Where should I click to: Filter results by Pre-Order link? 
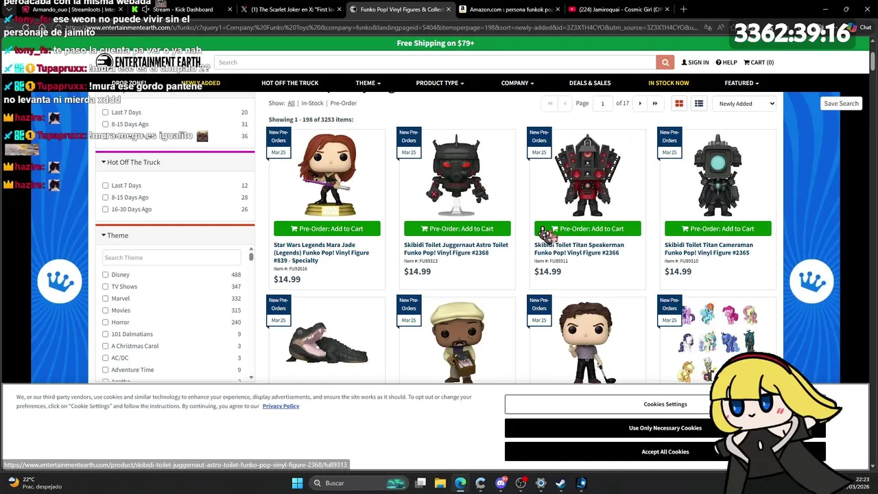click(344, 103)
